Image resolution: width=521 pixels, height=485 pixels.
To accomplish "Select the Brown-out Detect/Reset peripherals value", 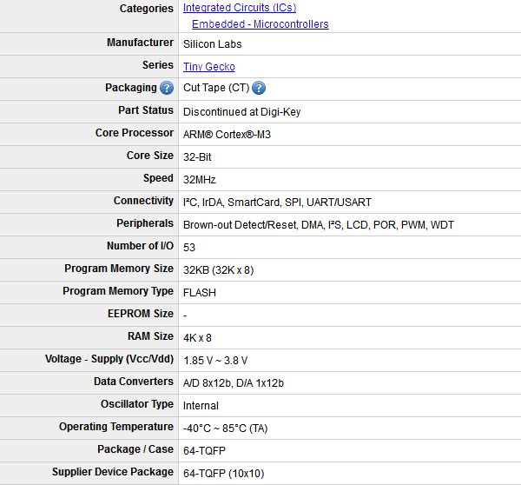I will [x=319, y=225].
